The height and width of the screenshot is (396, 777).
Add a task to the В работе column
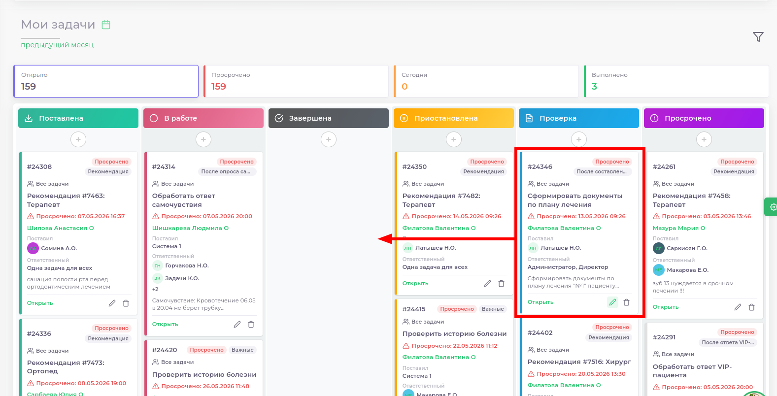pyautogui.click(x=203, y=139)
